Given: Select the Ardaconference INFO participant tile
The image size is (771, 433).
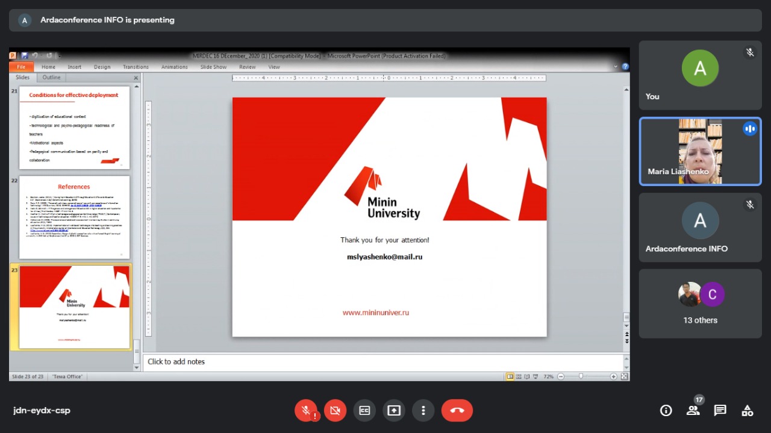Looking at the screenshot, I should pos(700,227).
